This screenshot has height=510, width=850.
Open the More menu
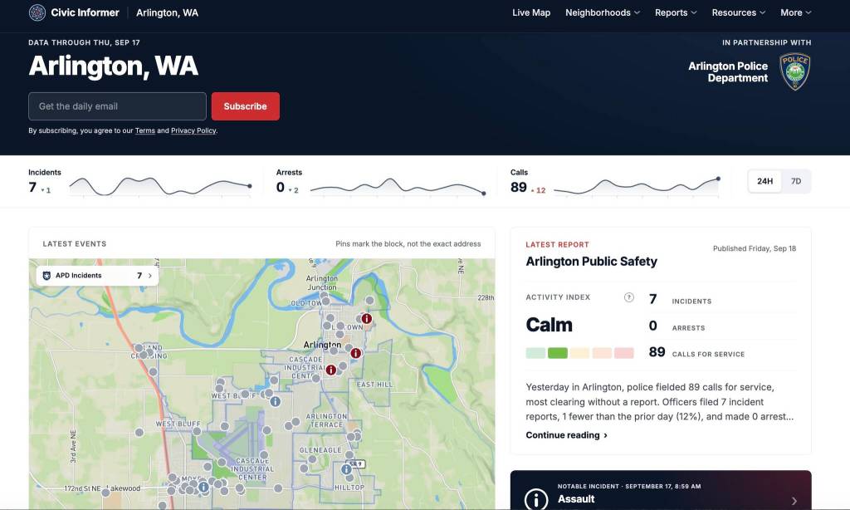click(x=795, y=12)
